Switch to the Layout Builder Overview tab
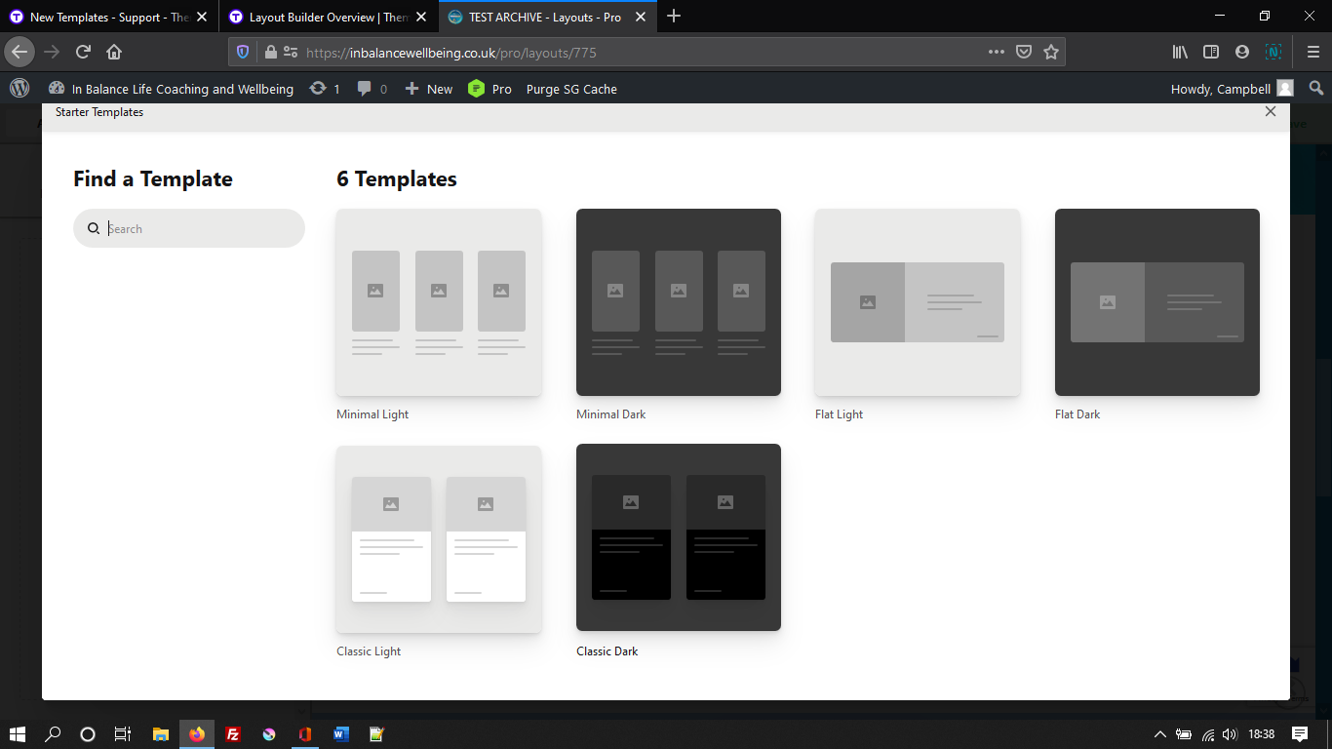1332x749 pixels. point(329,17)
